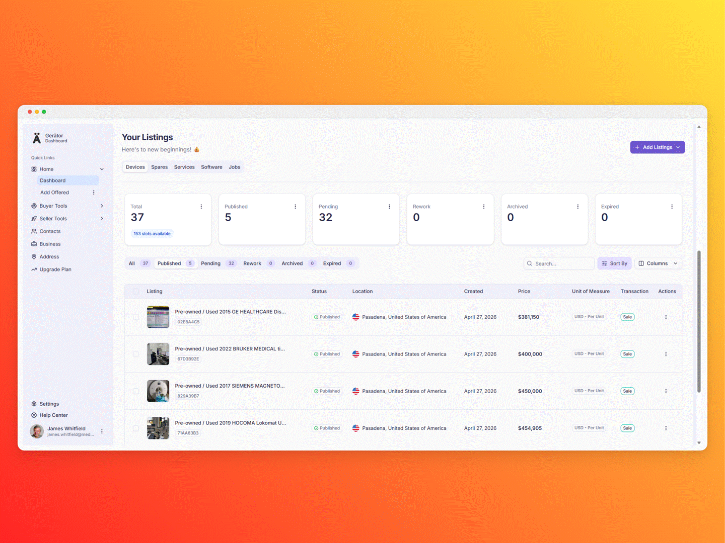This screenshot has height=543, width=725.
Task: Open the Add Offered sidebar link
Action: pyautogui.click(x=54, y=193)
